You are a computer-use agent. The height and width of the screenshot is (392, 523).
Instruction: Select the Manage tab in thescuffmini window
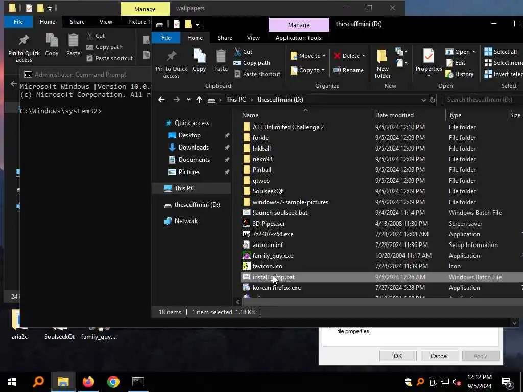[x=298, y=25]
